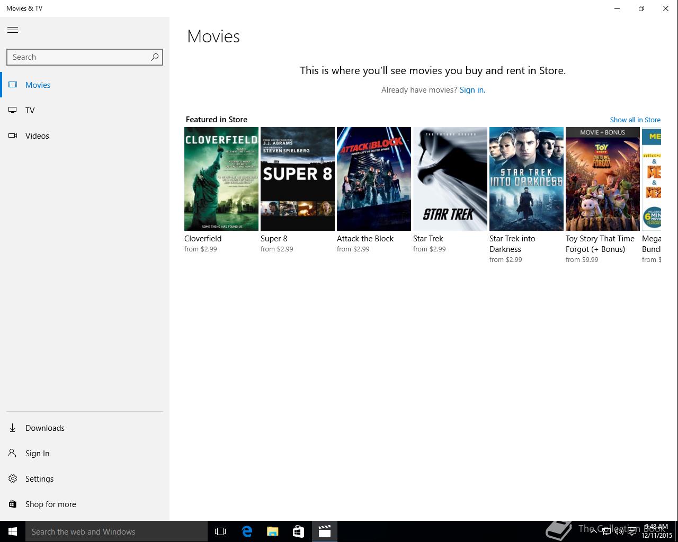Click the 'Super 8' title text
678x542 pixels.
click(x=274, y=239)
